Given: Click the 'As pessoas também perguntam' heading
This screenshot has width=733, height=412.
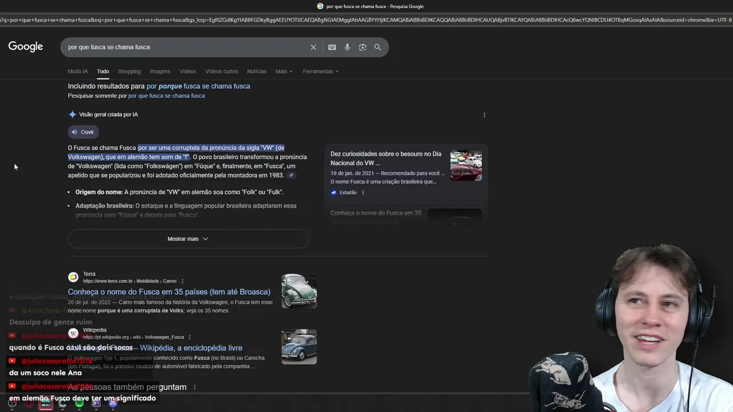Looking at the screenshot, I should 127,387.
